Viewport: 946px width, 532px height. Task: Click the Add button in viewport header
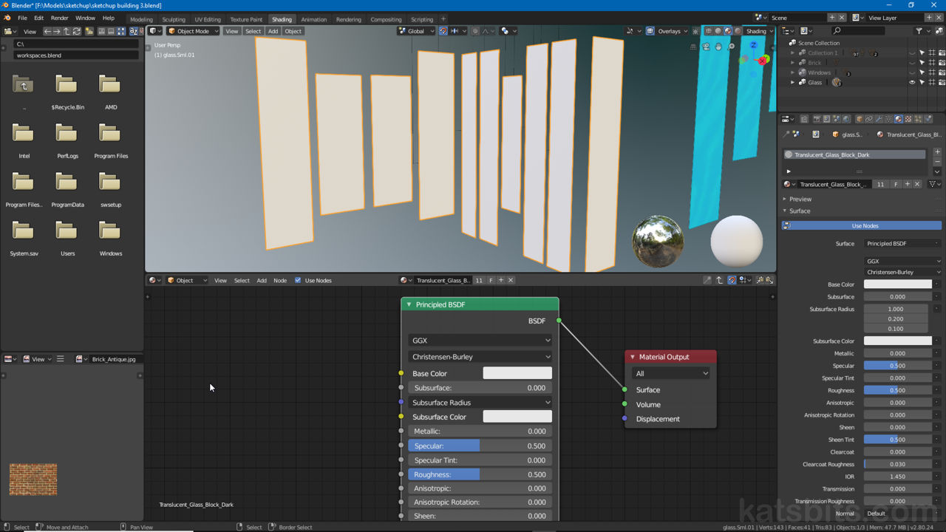point(273,31)
